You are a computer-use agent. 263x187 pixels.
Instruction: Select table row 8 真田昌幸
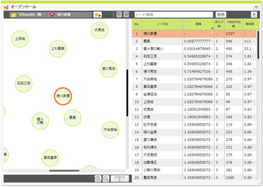194,87
